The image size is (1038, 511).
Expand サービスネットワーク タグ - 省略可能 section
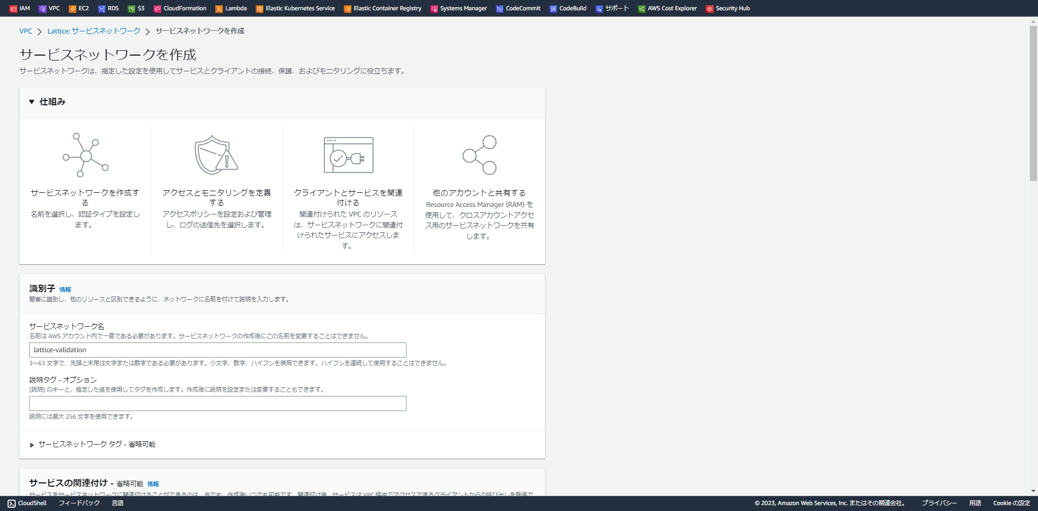coord(32,445)
